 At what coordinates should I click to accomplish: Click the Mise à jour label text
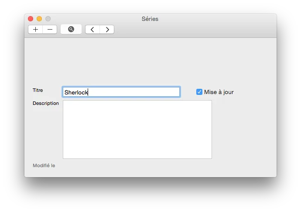click(x=219, y=92)
